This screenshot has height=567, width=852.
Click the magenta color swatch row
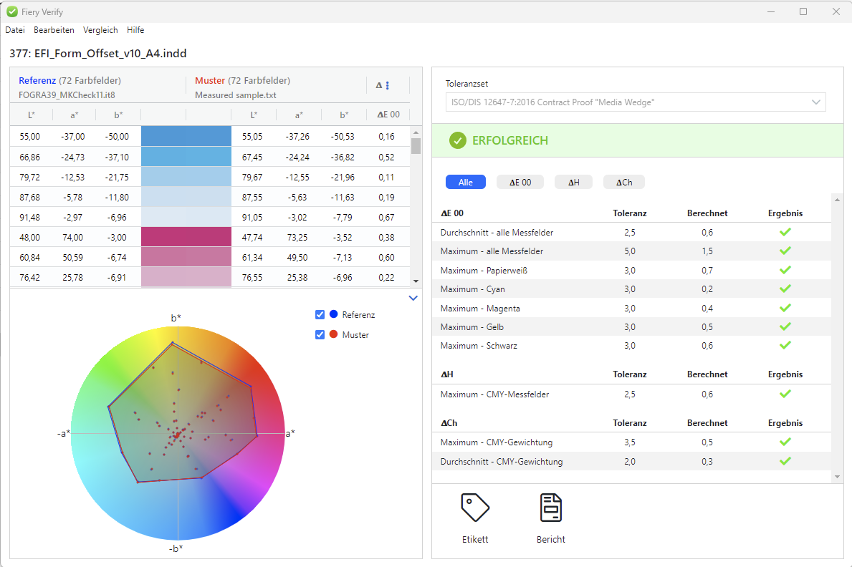click(186, 237)
